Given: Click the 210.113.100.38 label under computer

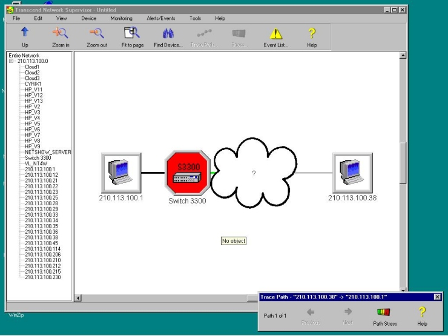Looking at the screenshot, I should click(352, 198).
